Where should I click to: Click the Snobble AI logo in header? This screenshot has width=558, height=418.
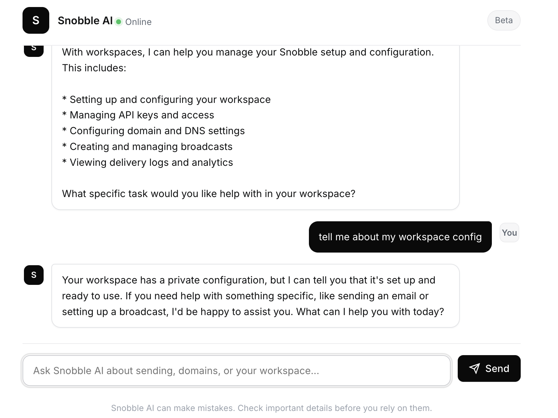click(x=36, y=20)
